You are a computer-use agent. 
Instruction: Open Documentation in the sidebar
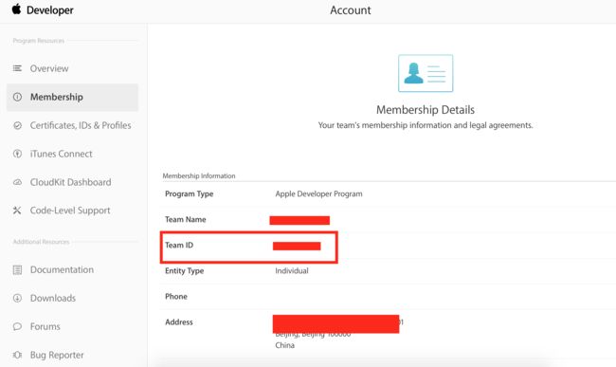tap(62, 269)
